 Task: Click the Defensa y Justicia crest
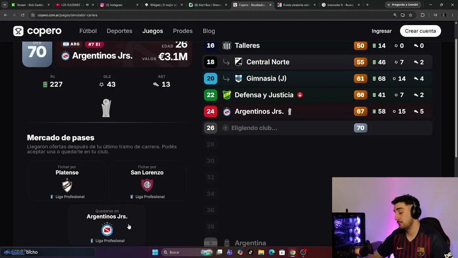point(227,95)
